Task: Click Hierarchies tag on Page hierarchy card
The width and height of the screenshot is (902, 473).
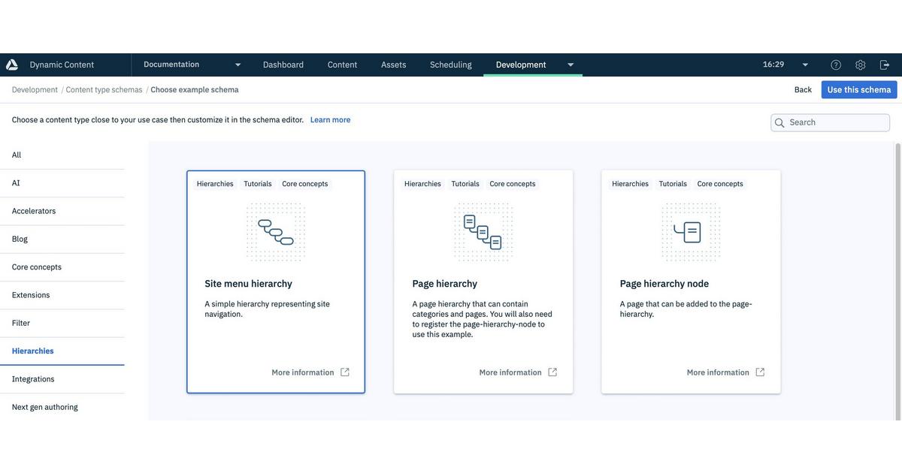Action: [422, 184]
